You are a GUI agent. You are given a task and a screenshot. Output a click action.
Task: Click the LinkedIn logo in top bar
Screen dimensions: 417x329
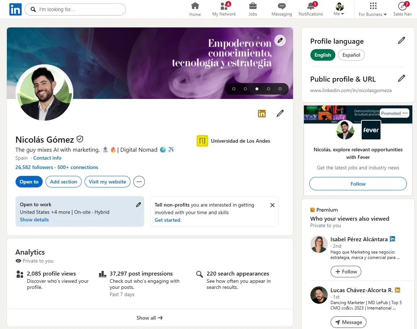(x=16, y=9)
